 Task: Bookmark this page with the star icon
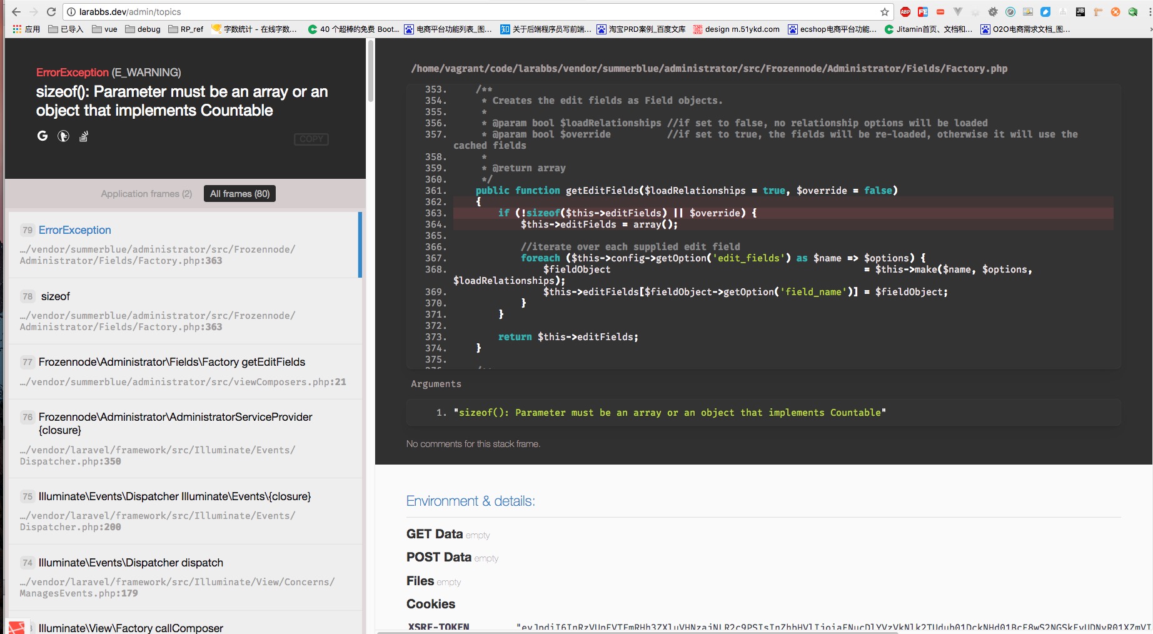885,12
